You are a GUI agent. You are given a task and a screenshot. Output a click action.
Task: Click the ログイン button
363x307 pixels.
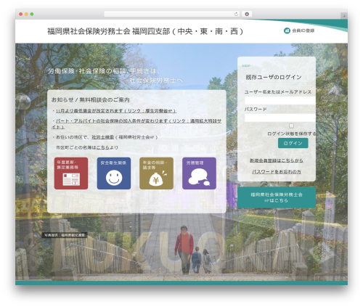(293, 143)
